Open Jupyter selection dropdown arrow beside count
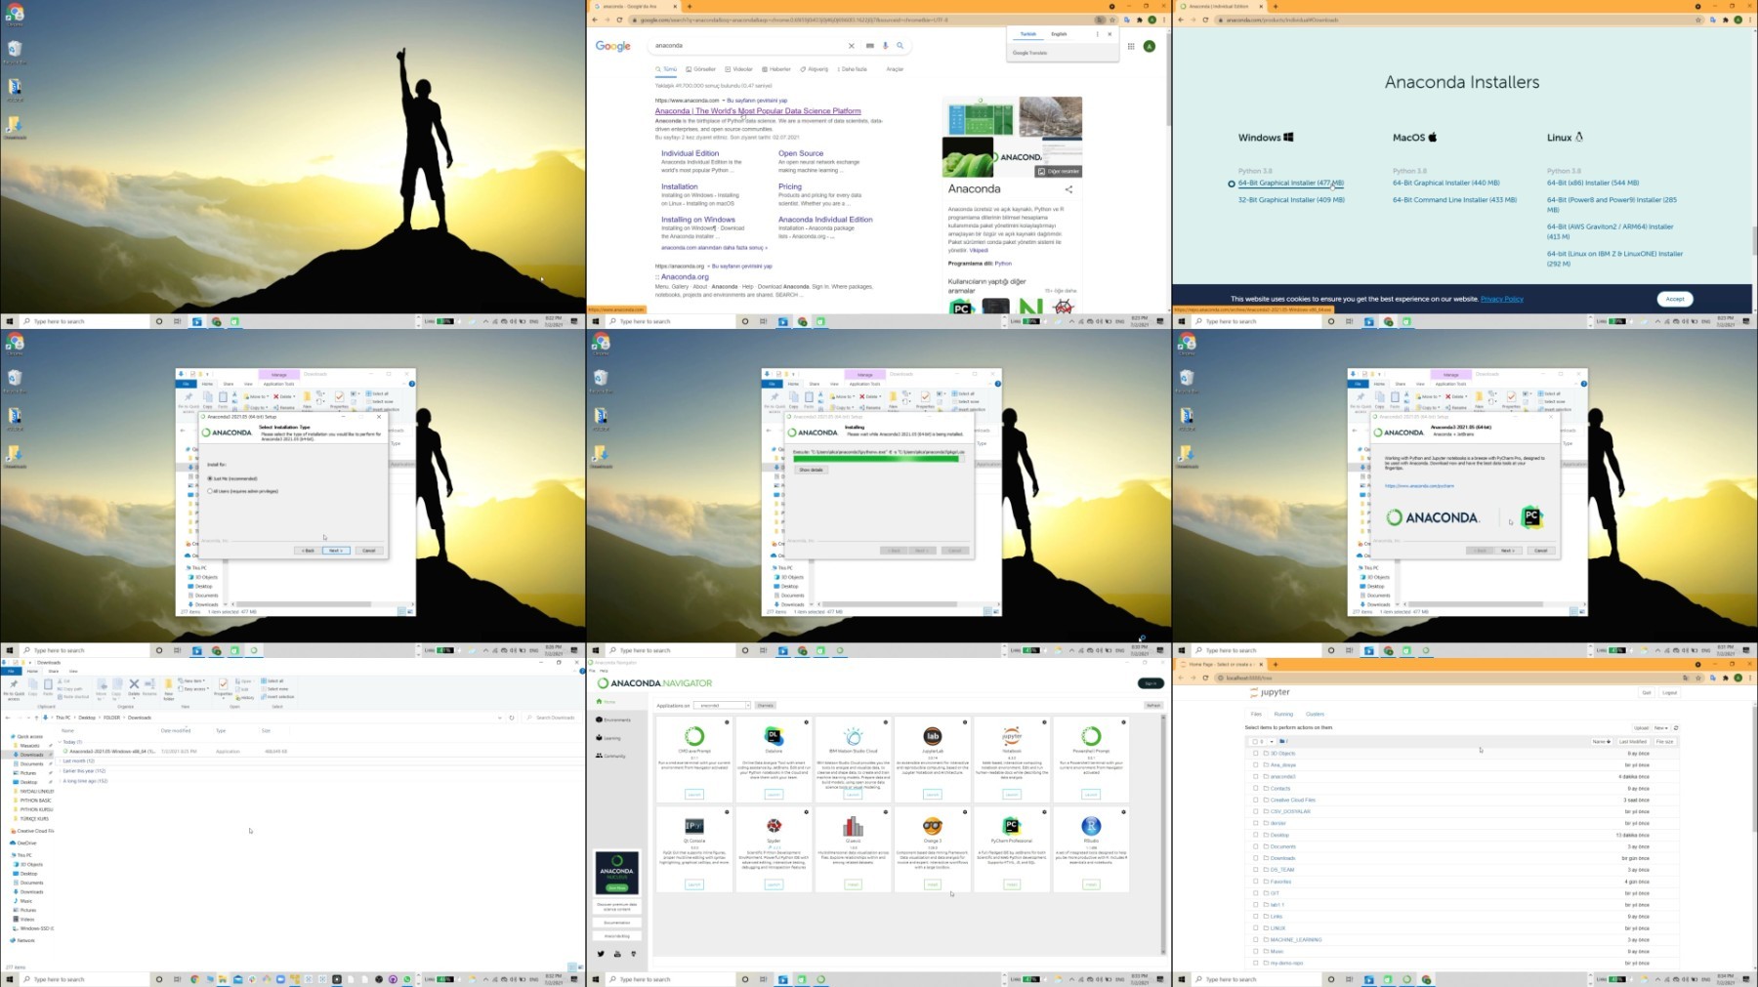The width and height of the screenshot is (1758, 987). pos(1271,742)
